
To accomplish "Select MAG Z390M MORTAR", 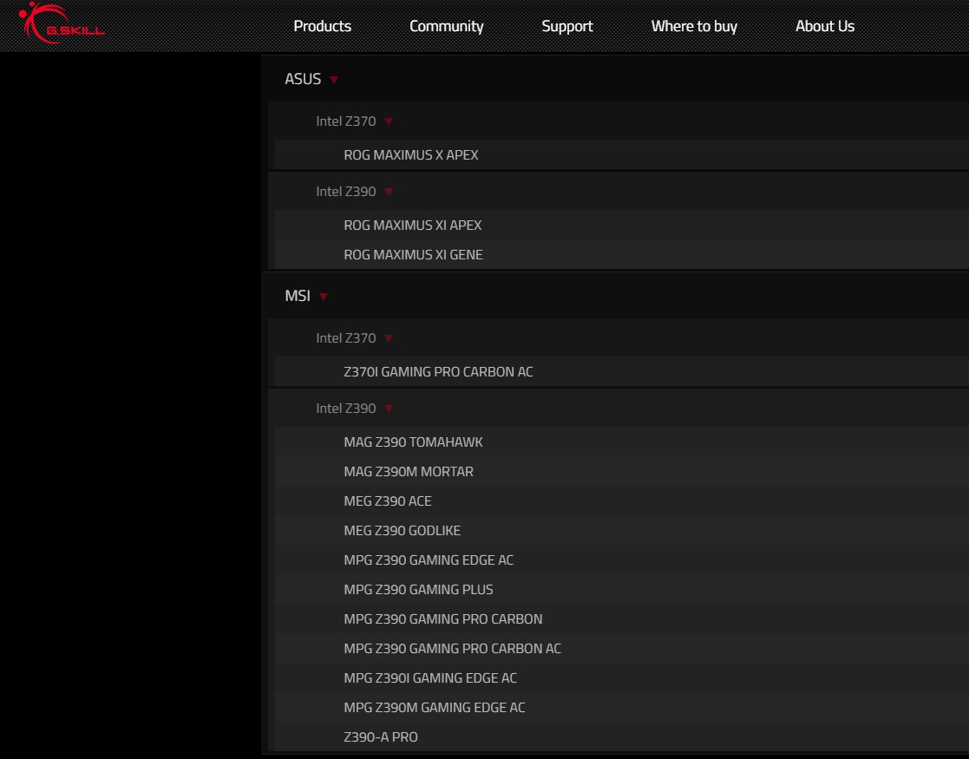I will (409, 472).
